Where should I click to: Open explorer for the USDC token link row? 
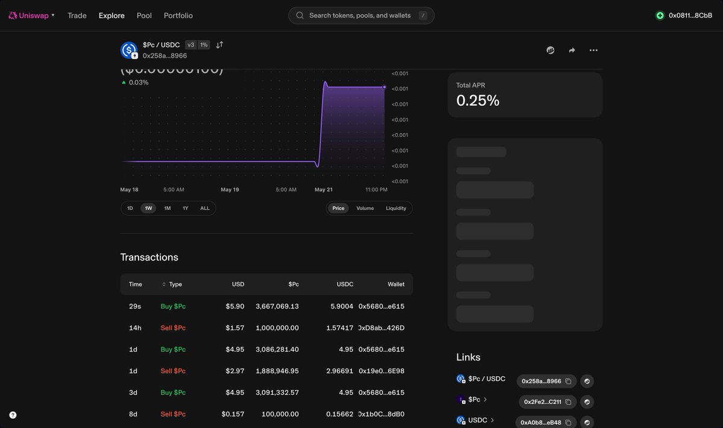click(587, 423)
